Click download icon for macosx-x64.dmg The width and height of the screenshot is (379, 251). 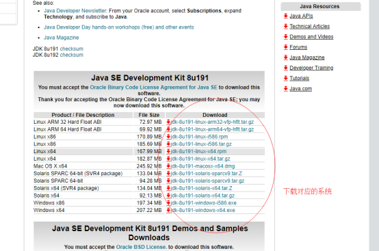(168, 166)
